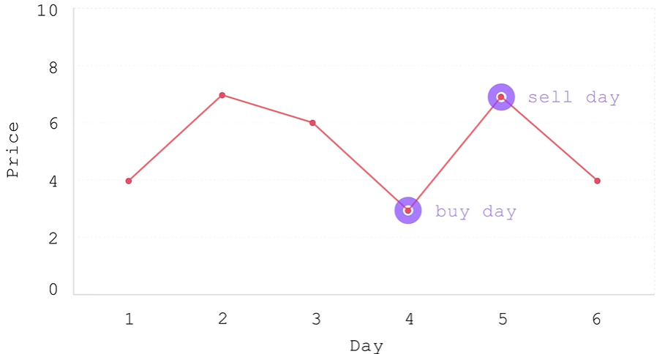665x354 pixels.
Task: Click x-axis tick label 3
Action: tap(315, 319)
